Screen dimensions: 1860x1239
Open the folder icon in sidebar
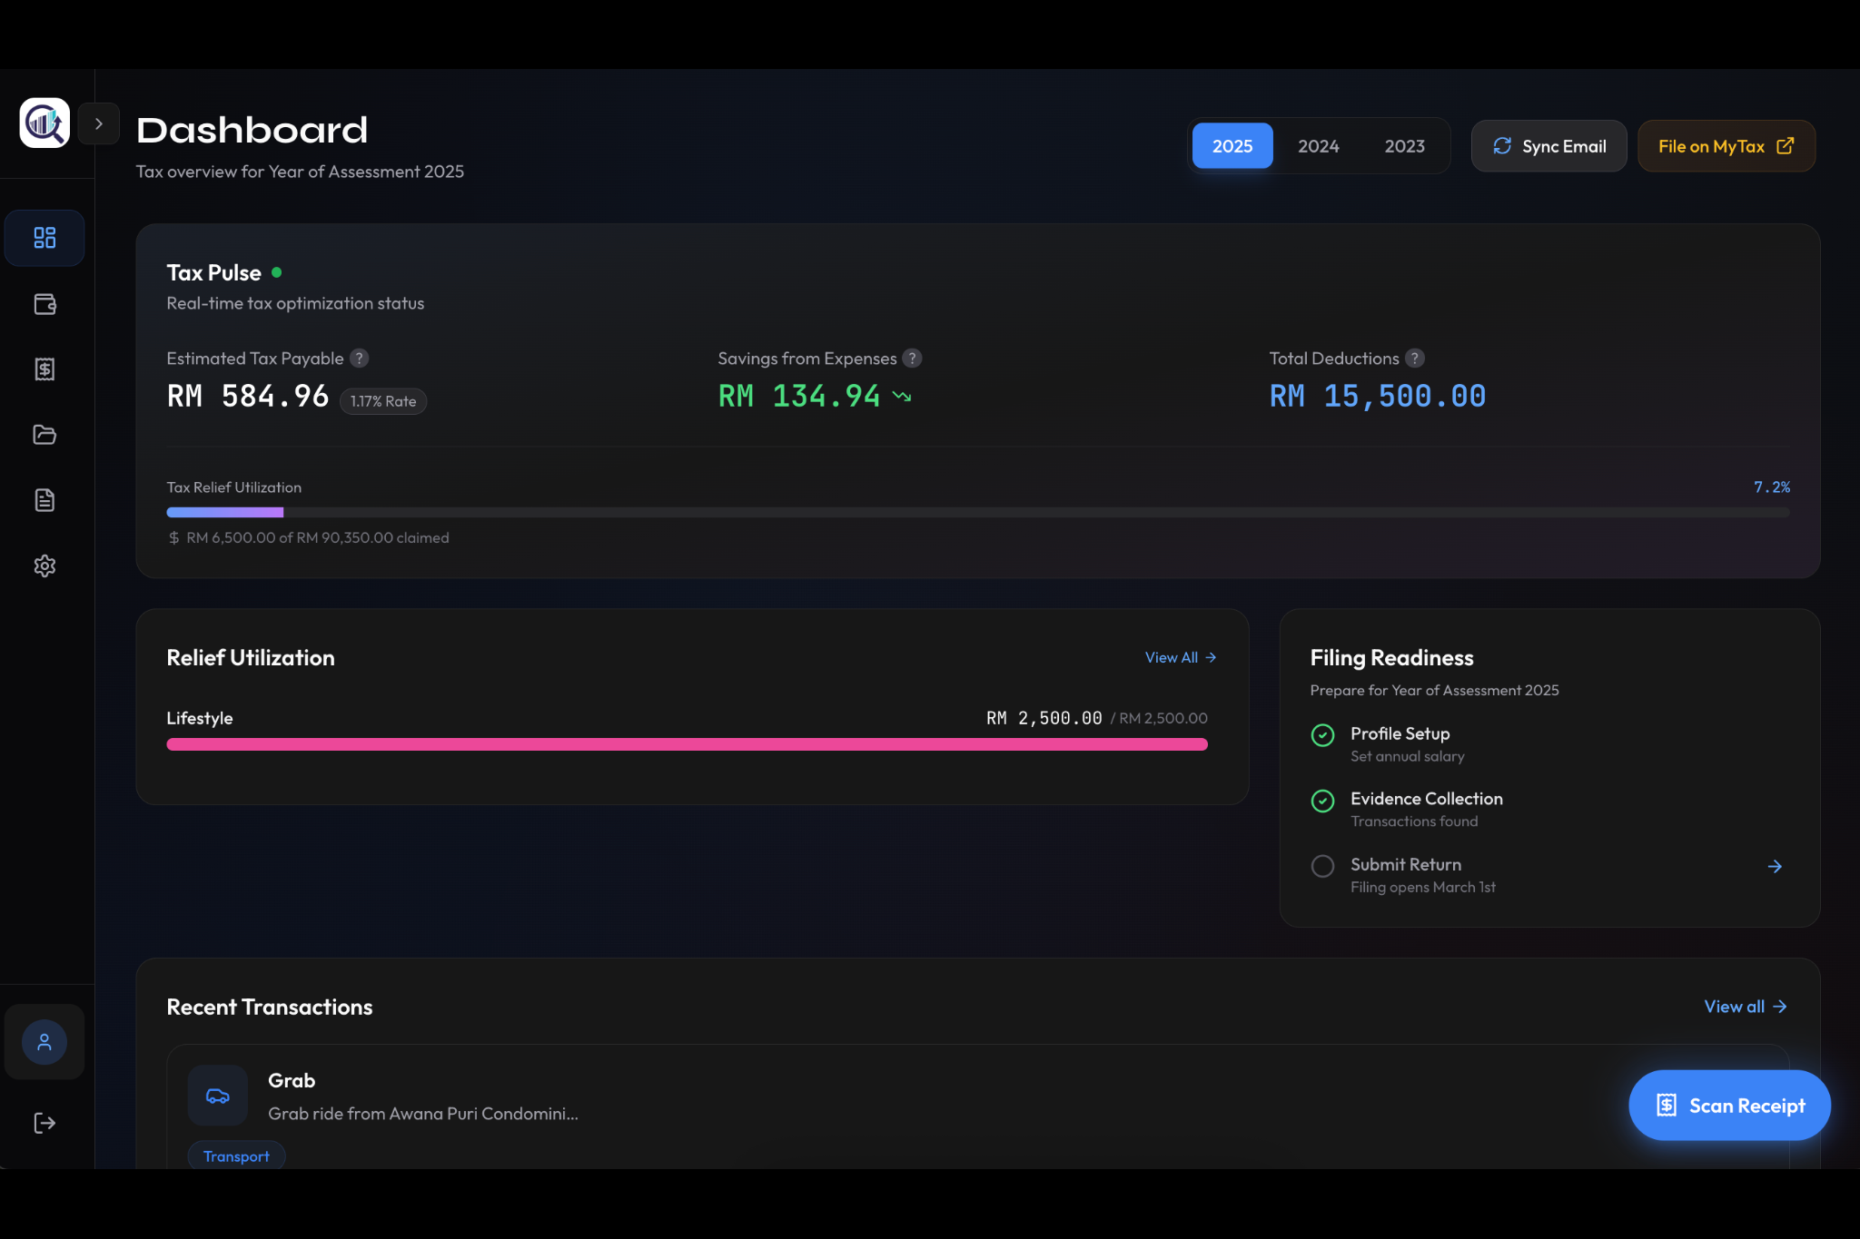[45, 435]
